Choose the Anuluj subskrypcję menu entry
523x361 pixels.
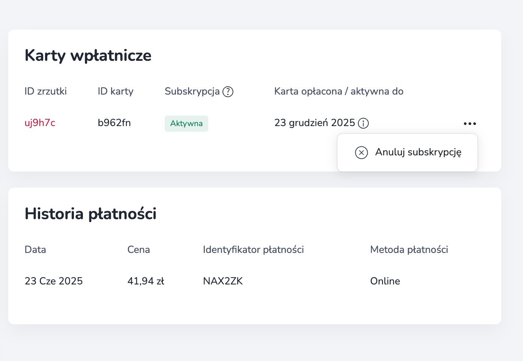coord(407,152)
